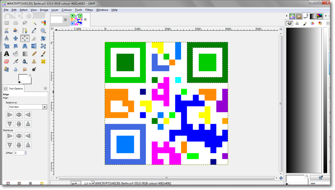This screenshot has height=190, width=335.
Task: Select the Measure compass tool
Action: coord(7,38)
